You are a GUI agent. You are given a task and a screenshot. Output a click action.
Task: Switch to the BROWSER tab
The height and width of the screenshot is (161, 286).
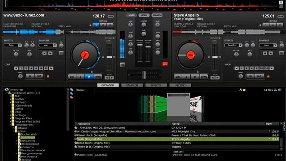pyautogui.click(x=108, y=85)
